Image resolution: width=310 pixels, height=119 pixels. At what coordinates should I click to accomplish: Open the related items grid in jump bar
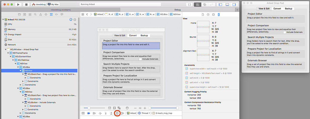[x=83, y=14]
